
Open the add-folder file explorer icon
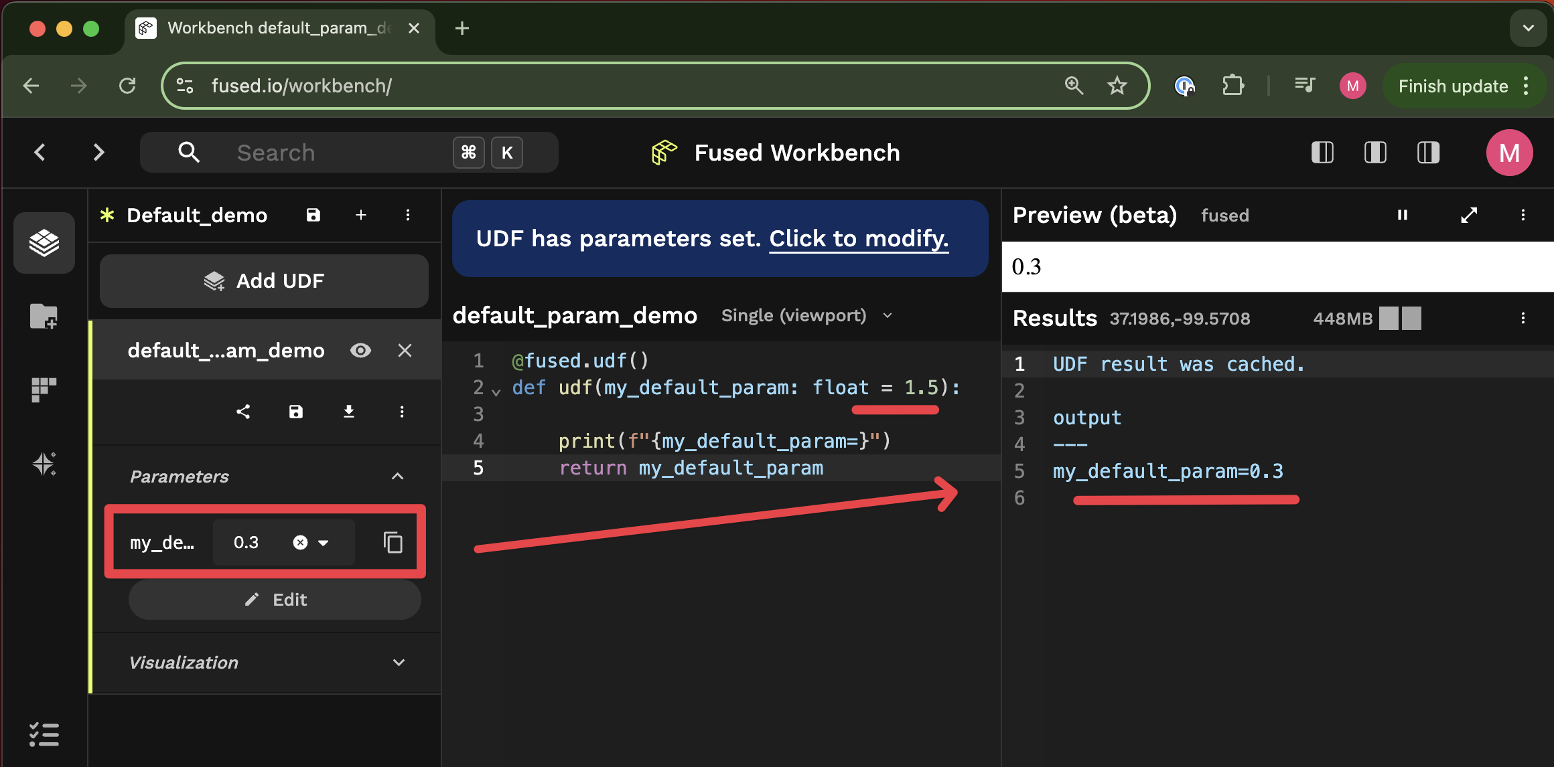click(x=44, y=316)
